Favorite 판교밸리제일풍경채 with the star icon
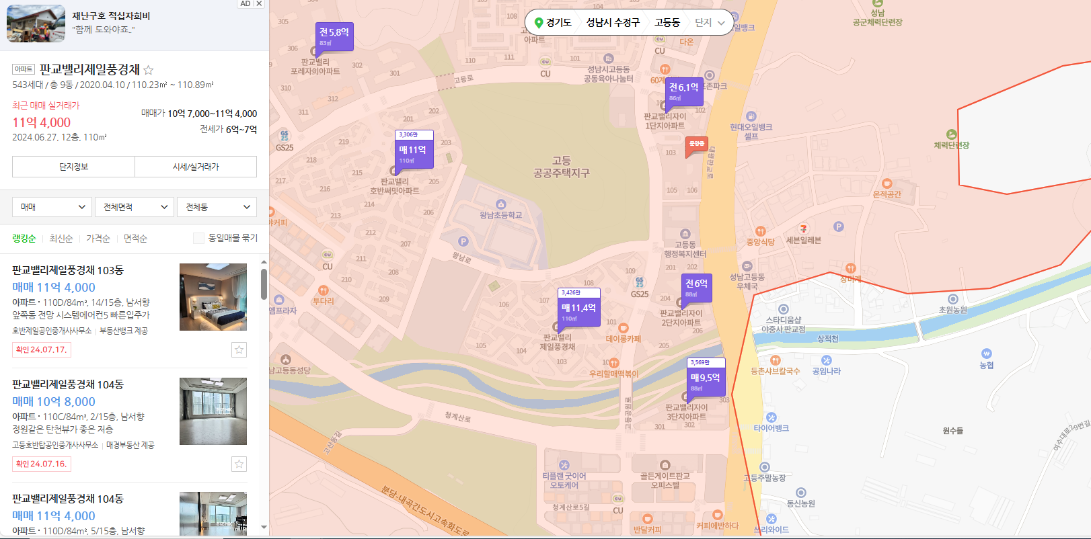This screenshot has height=539, width=1091. [x=149, y=70]
